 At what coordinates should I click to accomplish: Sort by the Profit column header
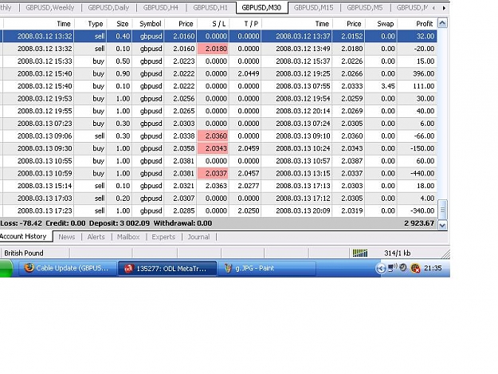click(425, 24)
